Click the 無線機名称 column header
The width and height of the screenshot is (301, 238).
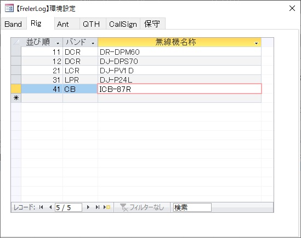179,42
